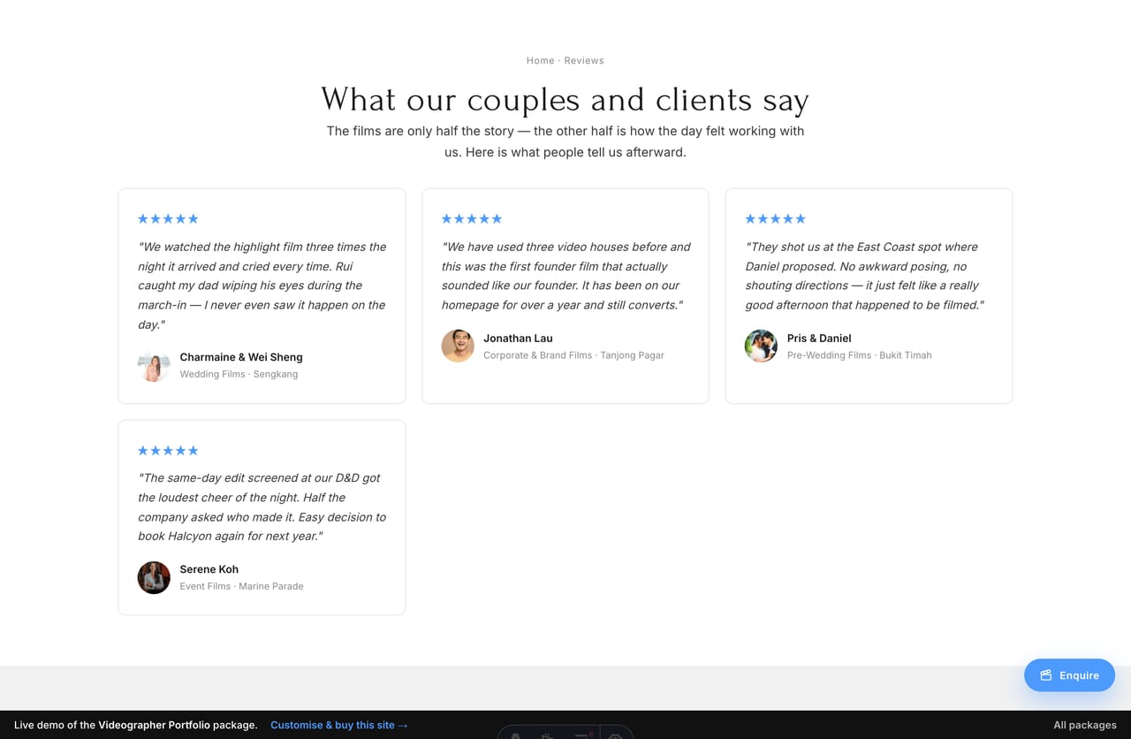Click the quote about the same-day edit

coord(262,507)
